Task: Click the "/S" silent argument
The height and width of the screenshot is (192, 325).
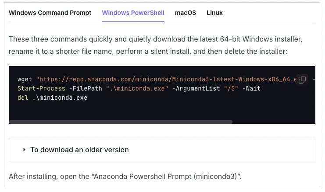Action: (x=231, y=88)
